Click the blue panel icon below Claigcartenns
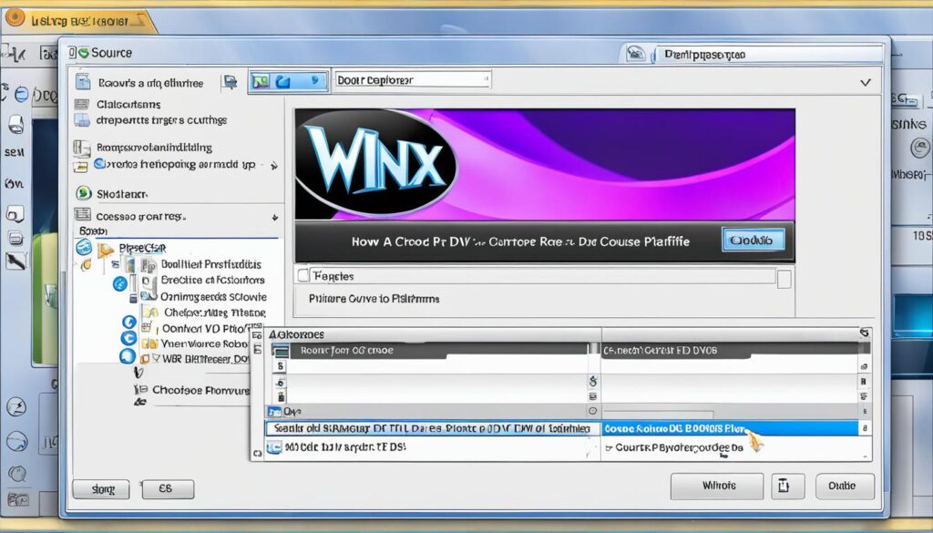 pos(81,120)
